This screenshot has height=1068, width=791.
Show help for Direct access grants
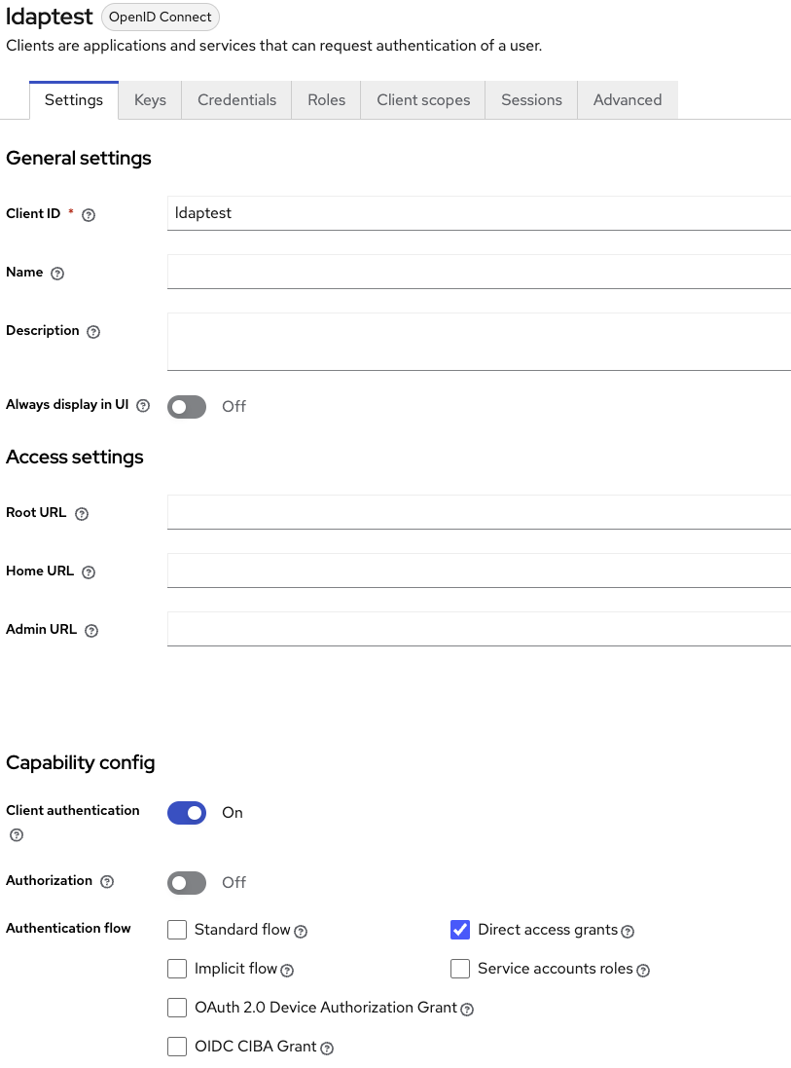(x=628, y=932)
